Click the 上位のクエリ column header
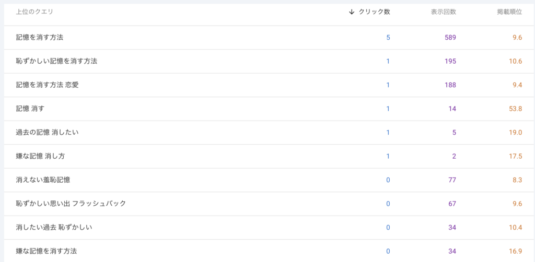The height and width of the screenshot is (262, 535). pos(34,12)
